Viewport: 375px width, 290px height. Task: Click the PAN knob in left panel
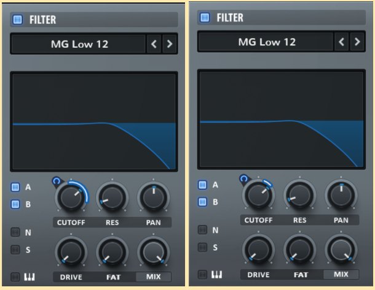point(154,197)
